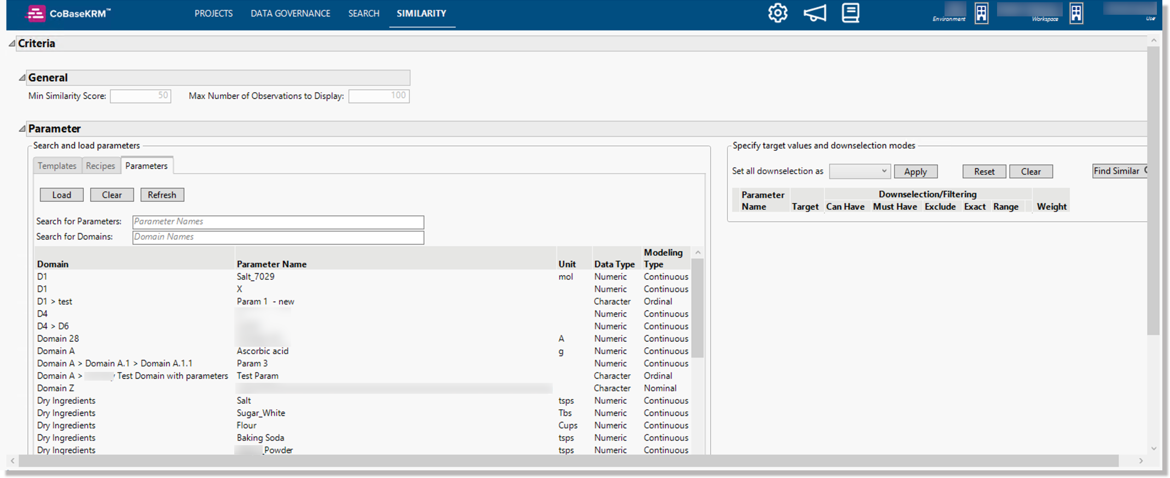Focus the Min Similarity Score field
Viewport: 1170px width, 478px height.
click(x=141, y=96)
